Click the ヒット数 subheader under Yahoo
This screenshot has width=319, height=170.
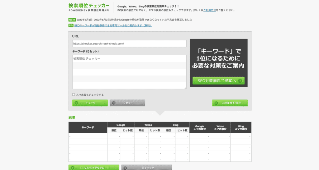pos(155,131)
